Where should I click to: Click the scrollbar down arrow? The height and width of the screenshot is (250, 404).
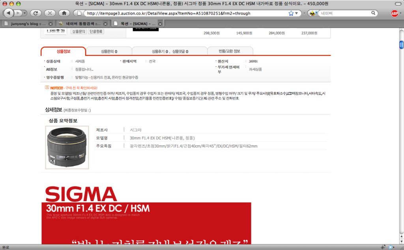(x=401, y=241)
